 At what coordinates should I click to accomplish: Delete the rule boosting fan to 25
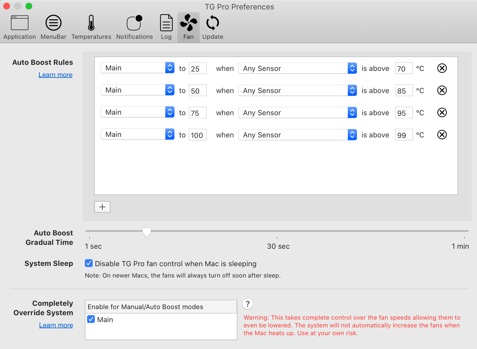tap(442, 68)
